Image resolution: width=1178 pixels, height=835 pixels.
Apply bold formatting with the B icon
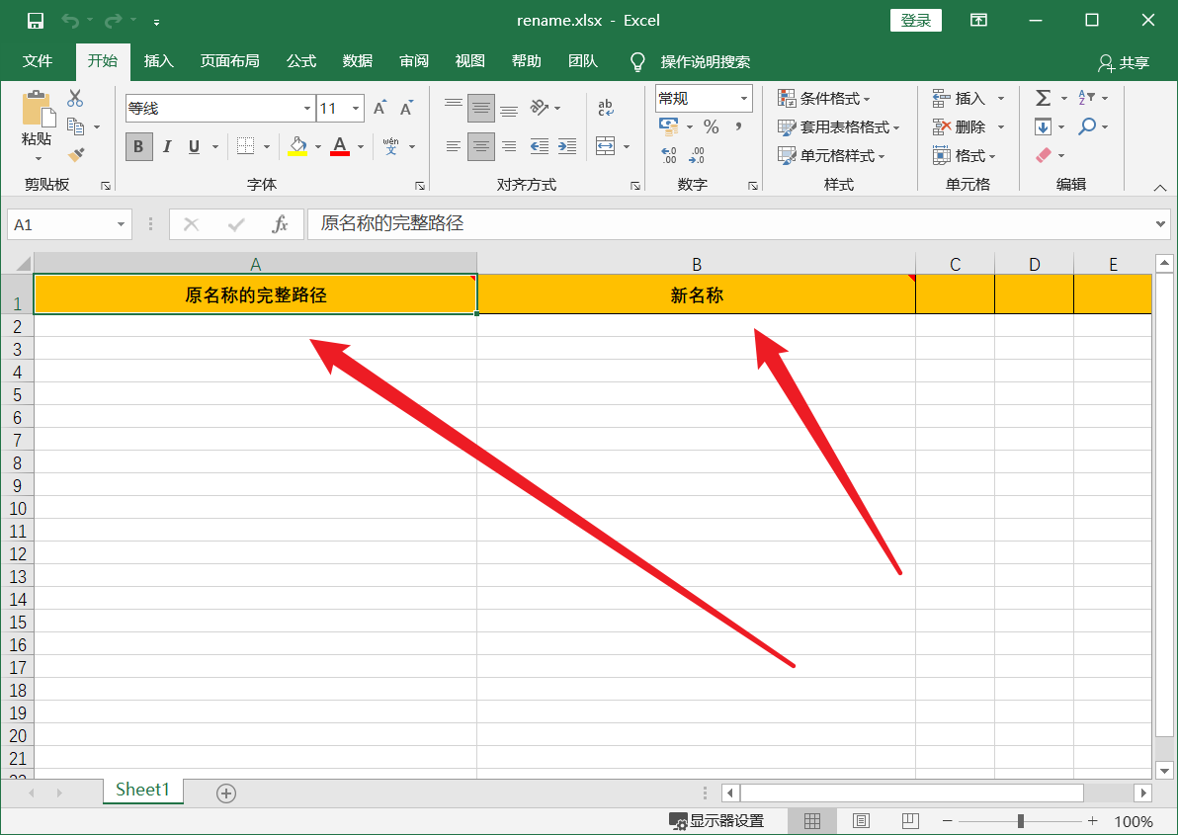137,146
